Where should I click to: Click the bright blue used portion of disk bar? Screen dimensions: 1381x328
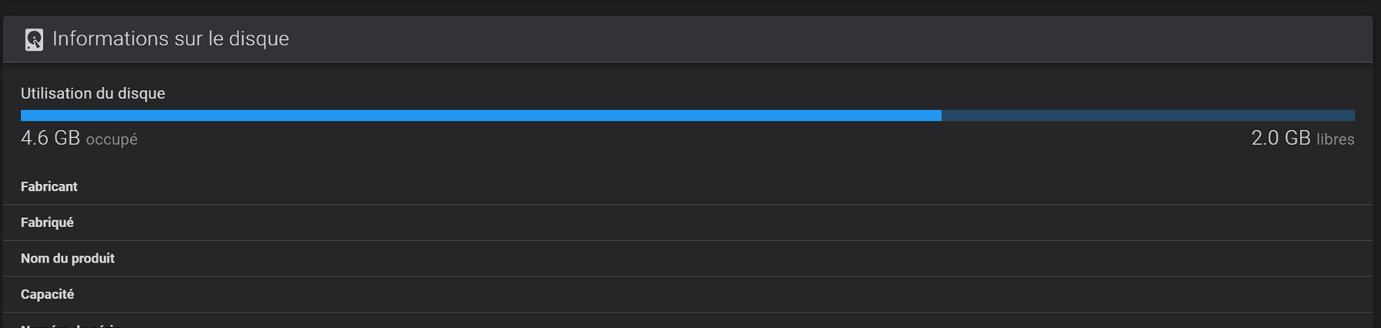[481, 115]
